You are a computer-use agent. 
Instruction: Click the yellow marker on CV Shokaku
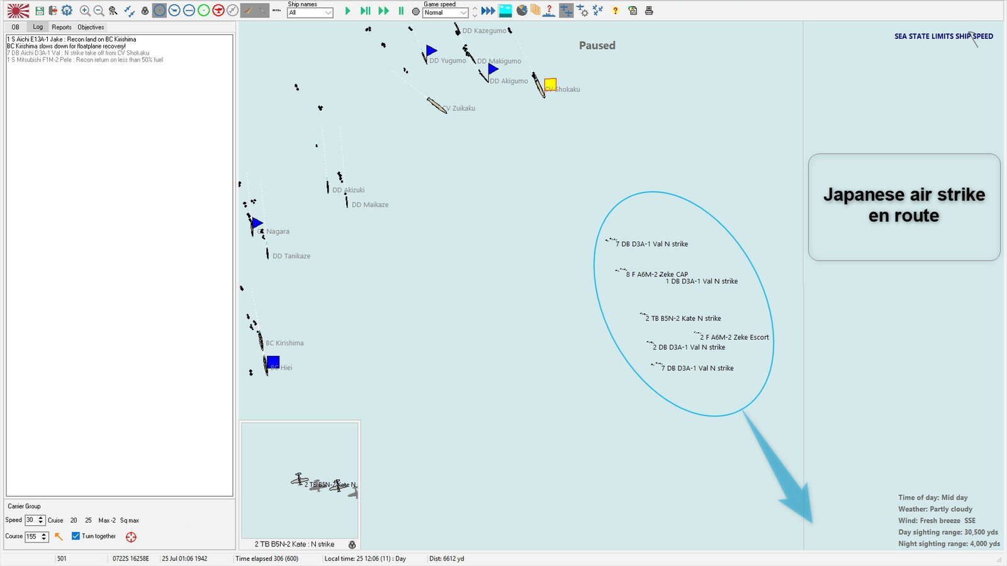[x=550, y=84]
